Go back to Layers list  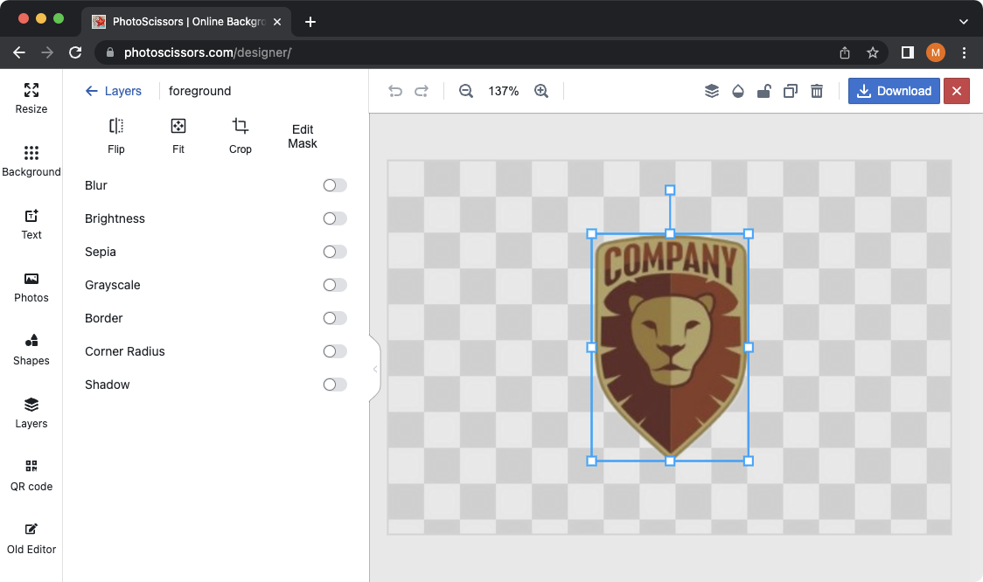[x=113, y=91]
